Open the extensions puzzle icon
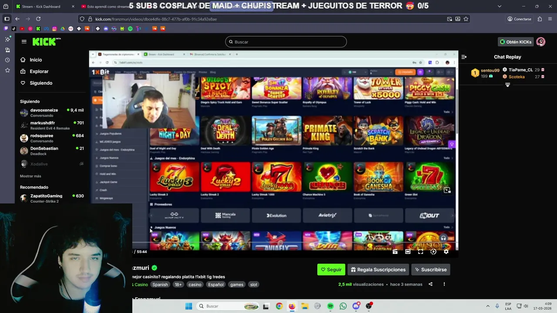 [540, 19]
